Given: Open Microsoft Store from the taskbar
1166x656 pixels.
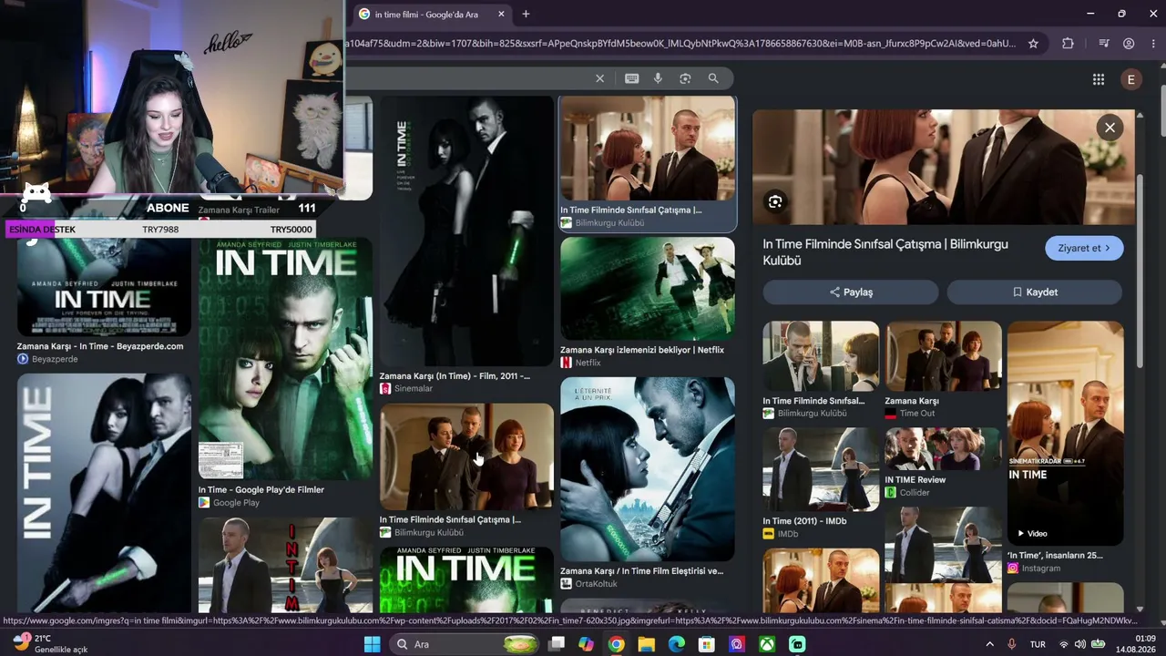Looking at the screenshot, I should [x=706, y=644].
